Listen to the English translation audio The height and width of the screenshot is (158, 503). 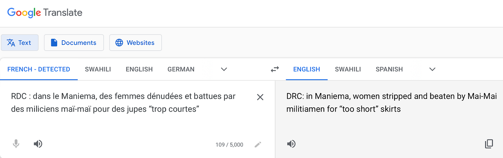(x=291, y=144)
